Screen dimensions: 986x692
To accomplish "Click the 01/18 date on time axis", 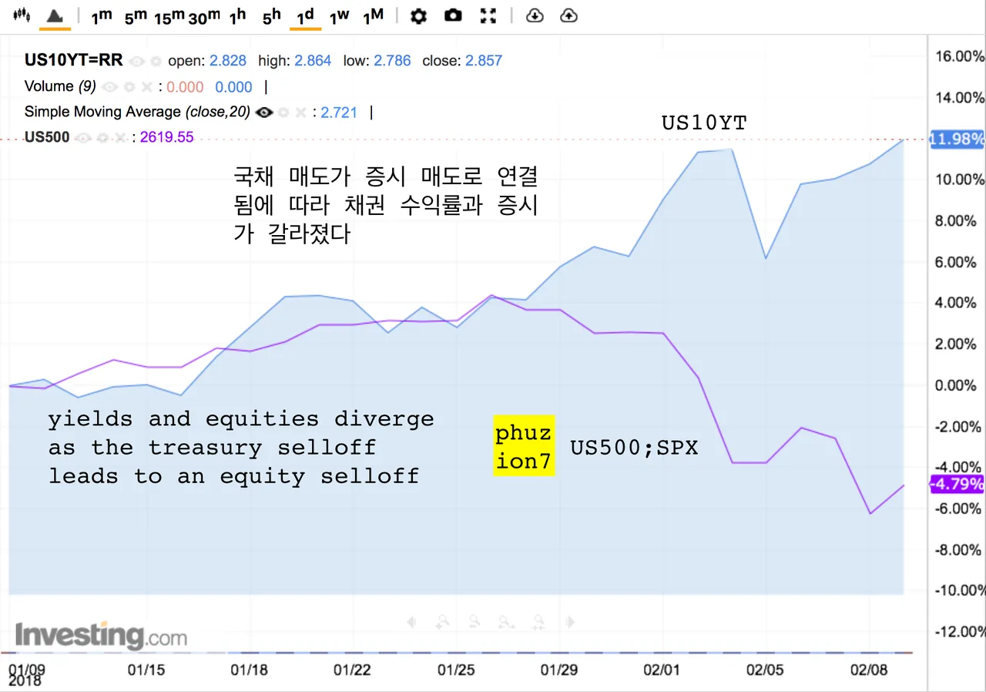I will click(249, 670).
